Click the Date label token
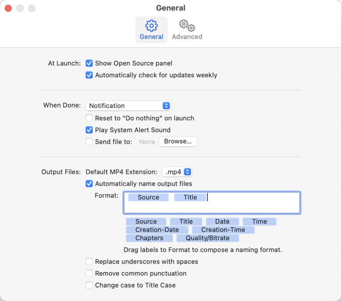Viewport: 342px width, 301px height. 222,222
